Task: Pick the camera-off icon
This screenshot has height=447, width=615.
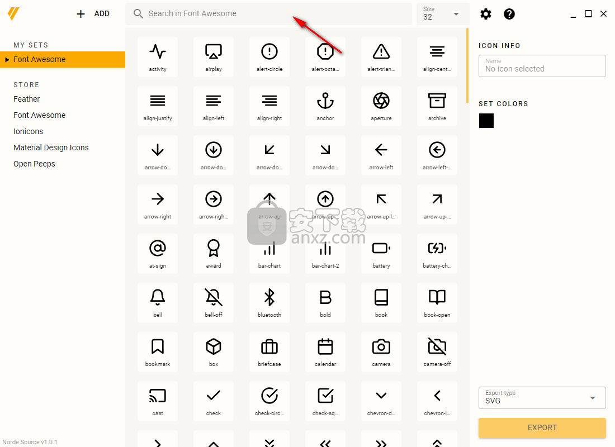Action: click(437, 351)
